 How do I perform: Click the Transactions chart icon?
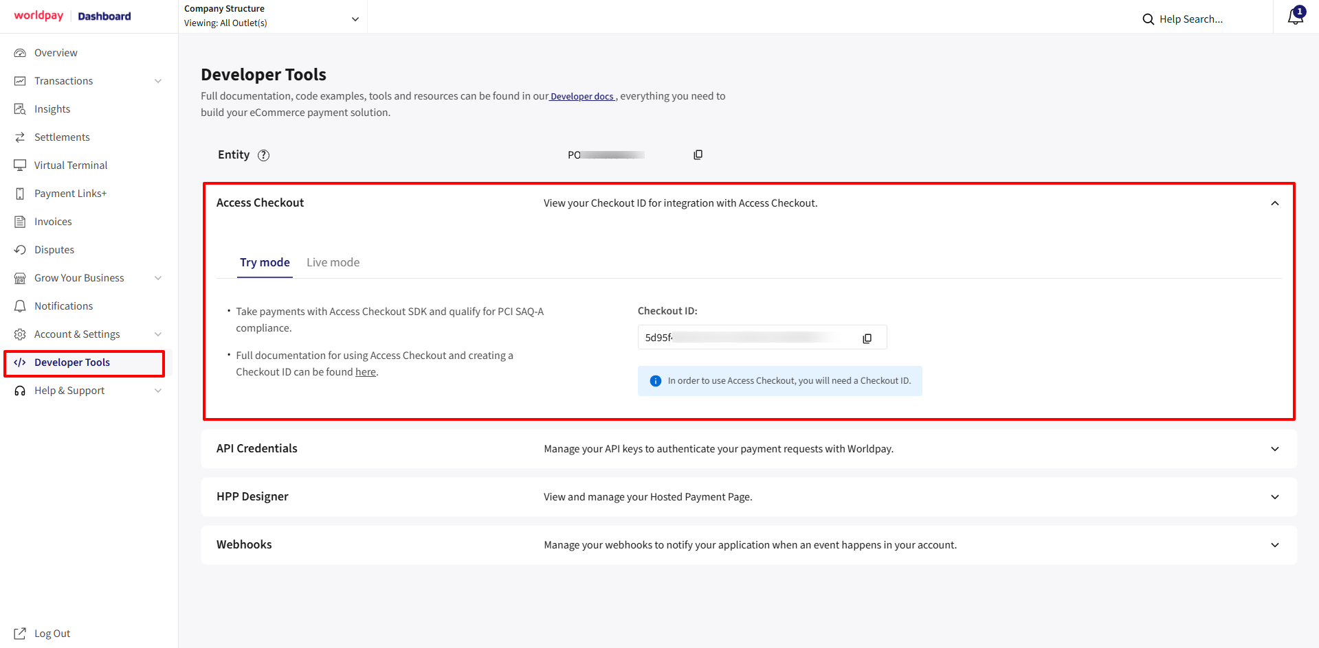20,81
